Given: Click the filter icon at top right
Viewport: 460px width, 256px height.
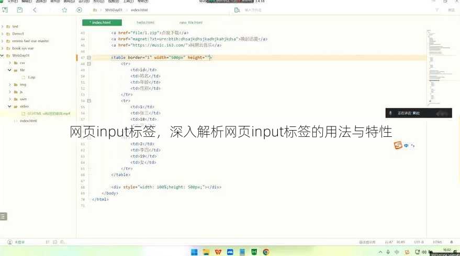Looking at the screenshot, I should (x=437, y=10).
